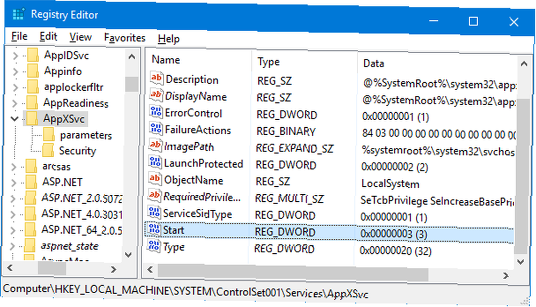Expand the ASP.NET key
This screenshot has width=536, height=307.
pyautogui.click(x=14, y=182)
